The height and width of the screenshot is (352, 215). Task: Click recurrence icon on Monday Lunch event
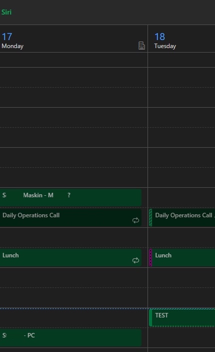click(x=135, y=260)
